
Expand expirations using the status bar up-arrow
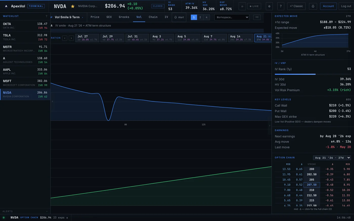click(67, 218)
